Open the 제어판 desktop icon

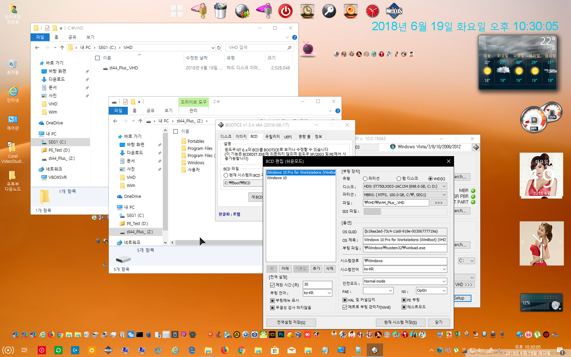[13, 122]
